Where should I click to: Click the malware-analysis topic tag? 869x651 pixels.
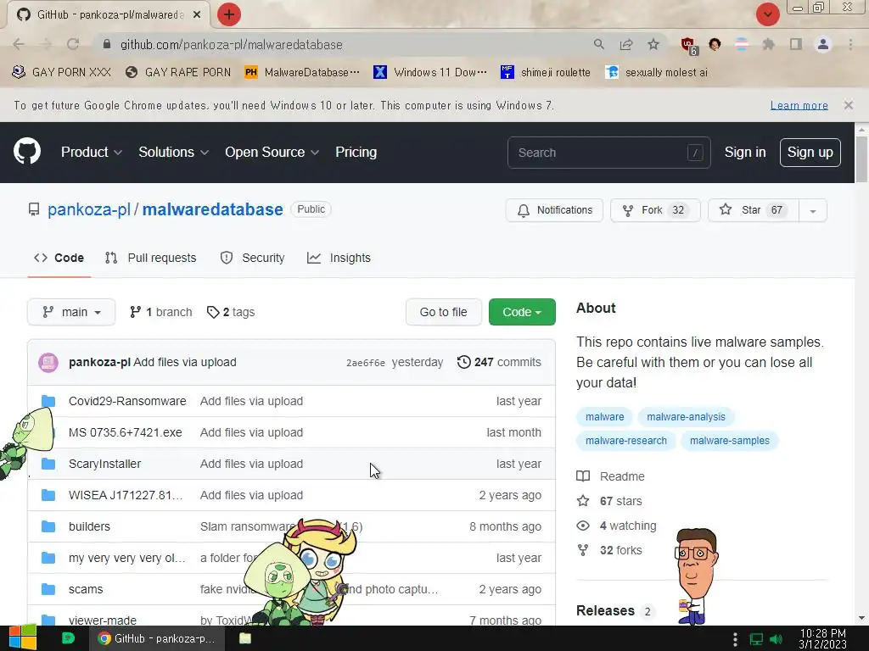click(x=686, y=417)
